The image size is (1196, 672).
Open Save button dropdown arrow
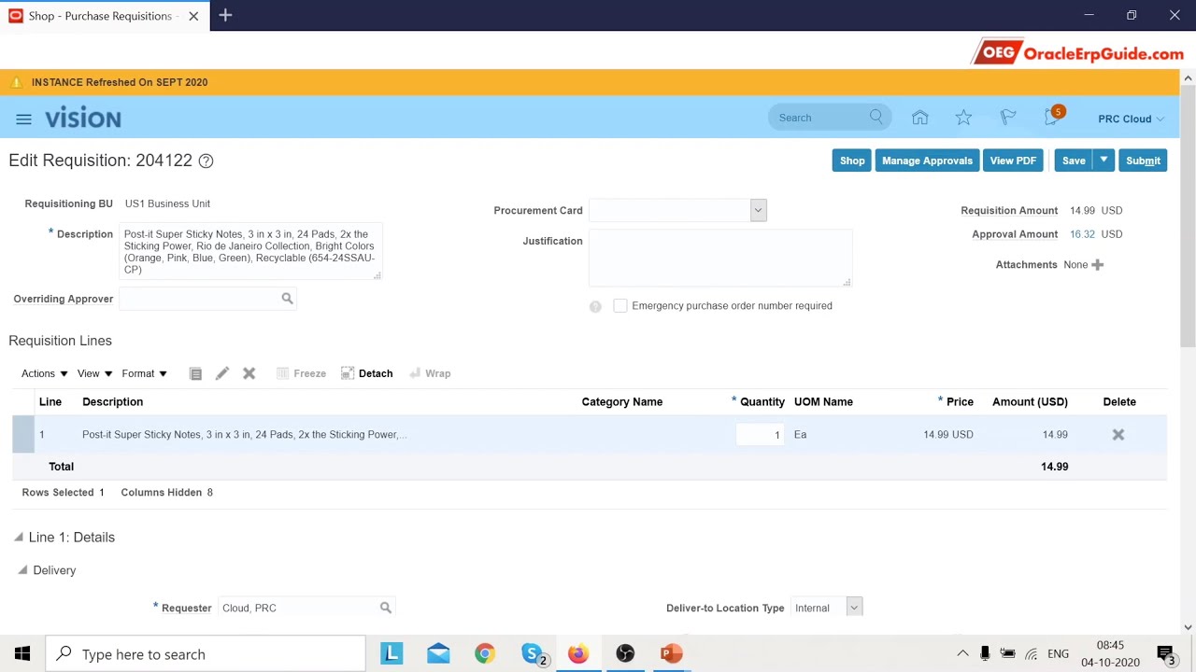point(1103,161)
